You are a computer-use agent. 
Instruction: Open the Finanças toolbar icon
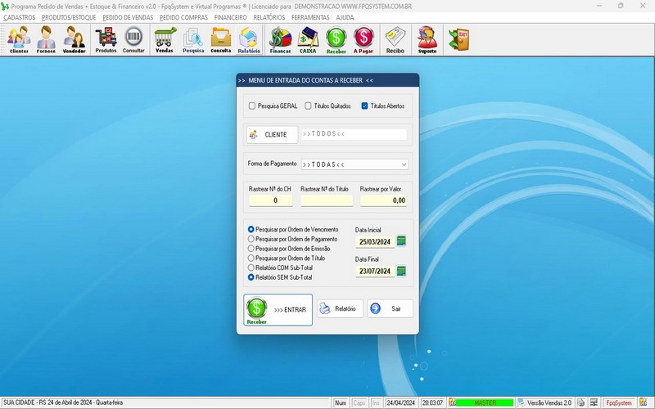(x=281, y=39)
